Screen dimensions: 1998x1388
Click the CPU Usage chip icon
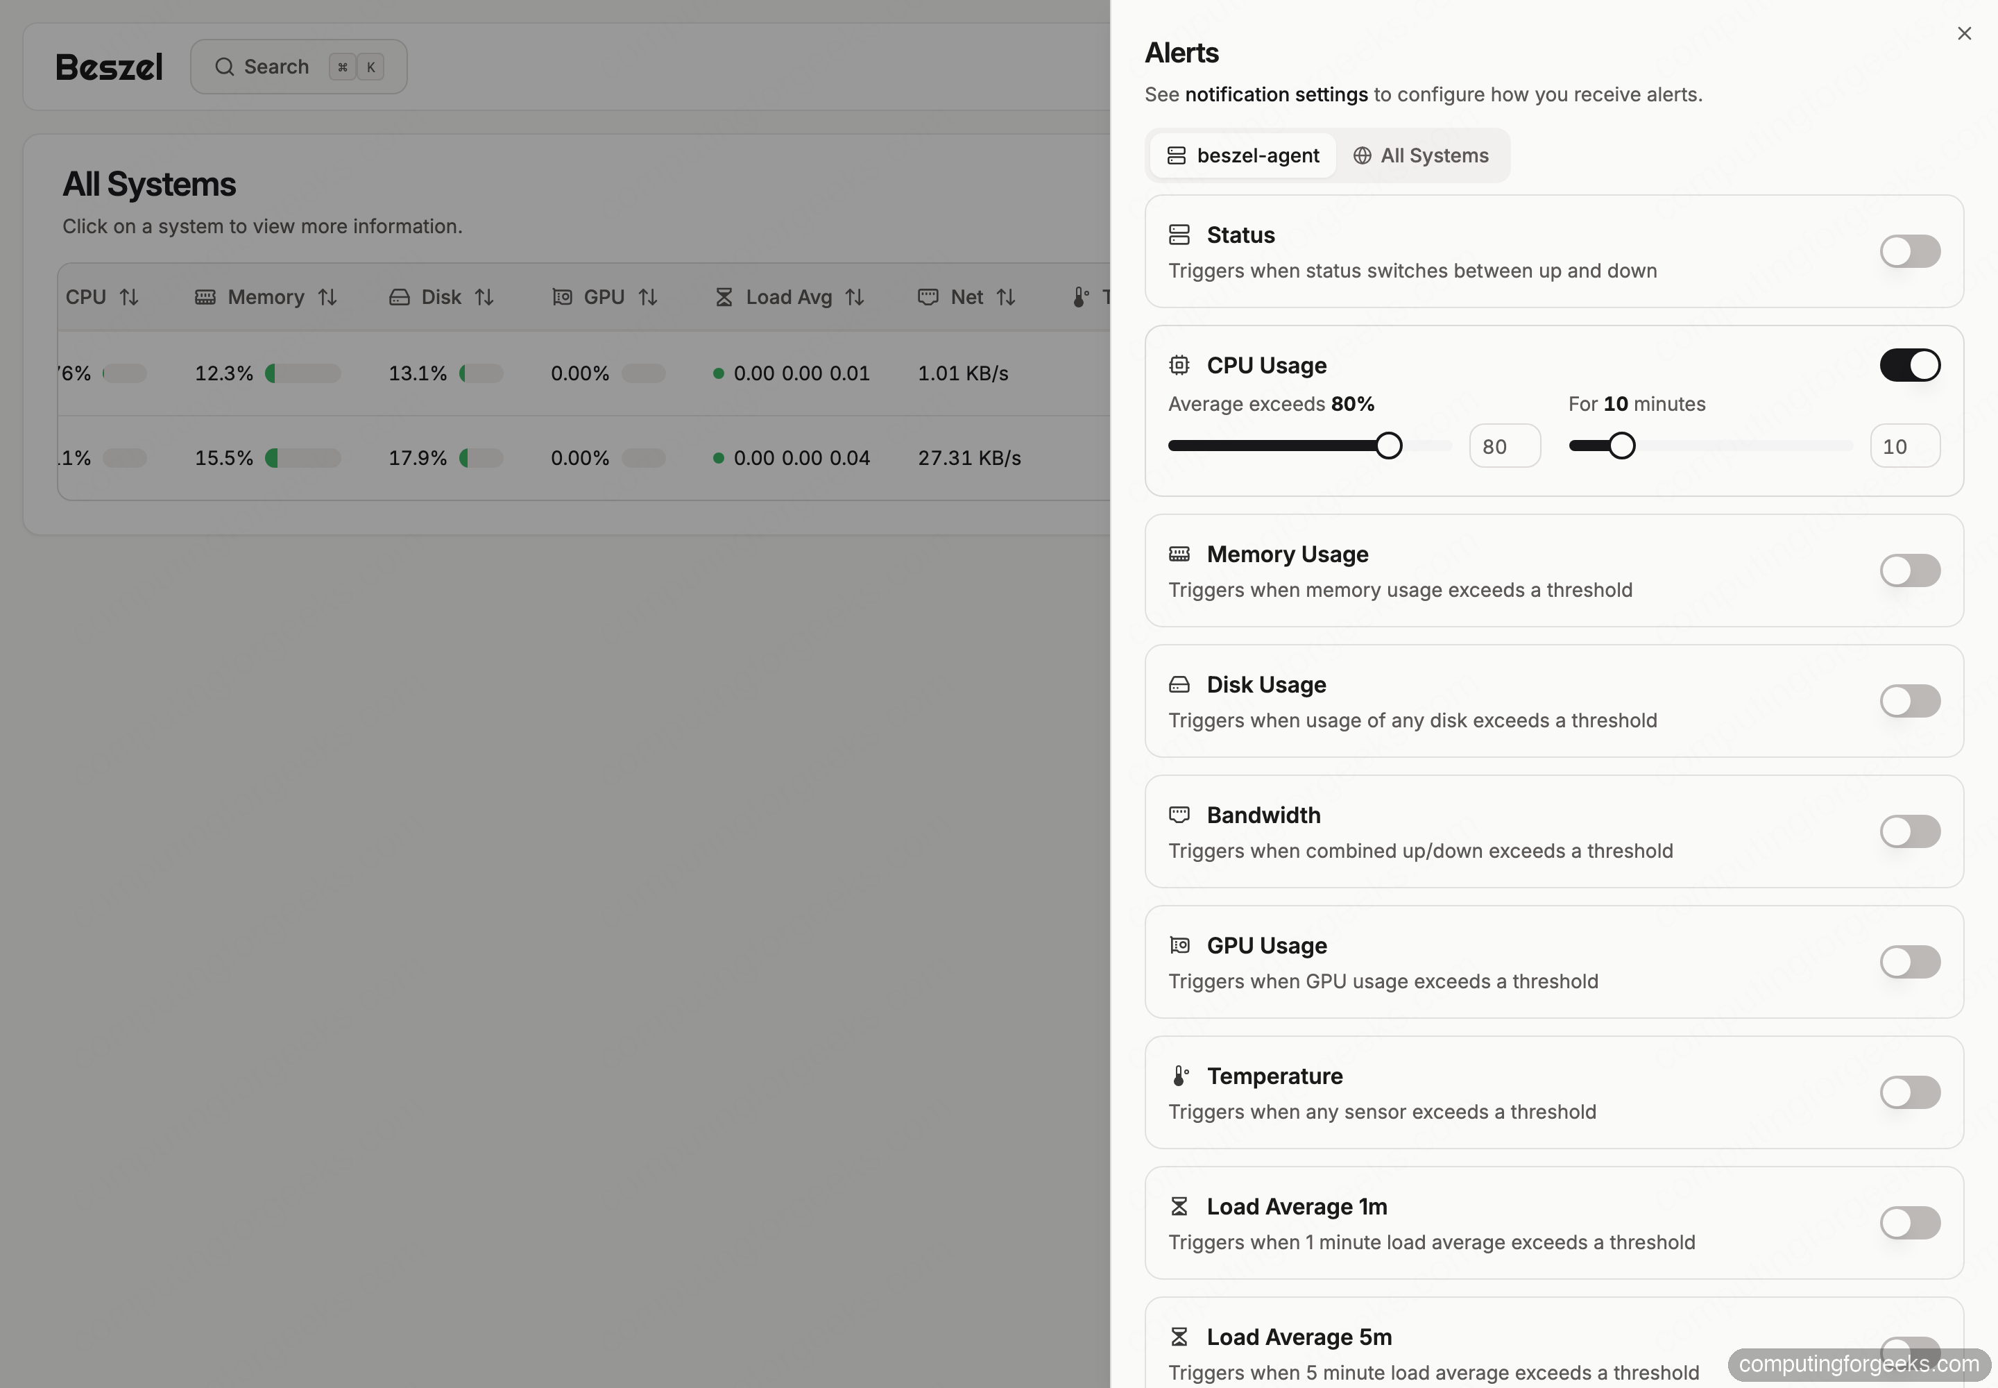point(1179,365)
